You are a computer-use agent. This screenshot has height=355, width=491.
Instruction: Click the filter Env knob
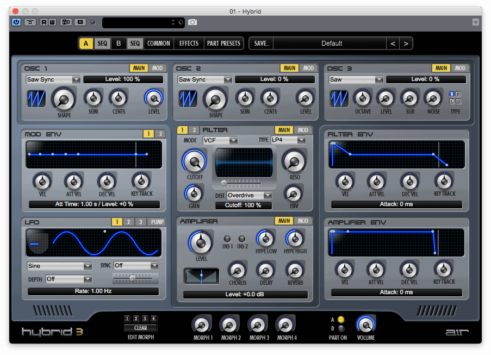294,194
